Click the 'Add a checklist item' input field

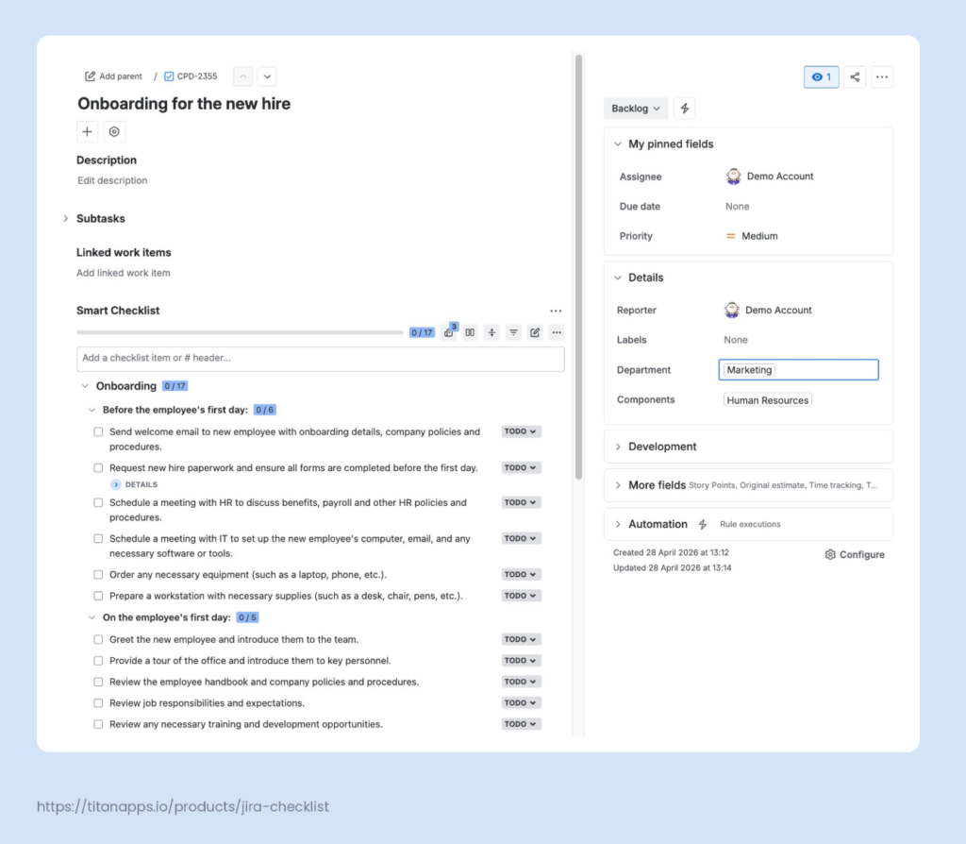coord(321,359)
